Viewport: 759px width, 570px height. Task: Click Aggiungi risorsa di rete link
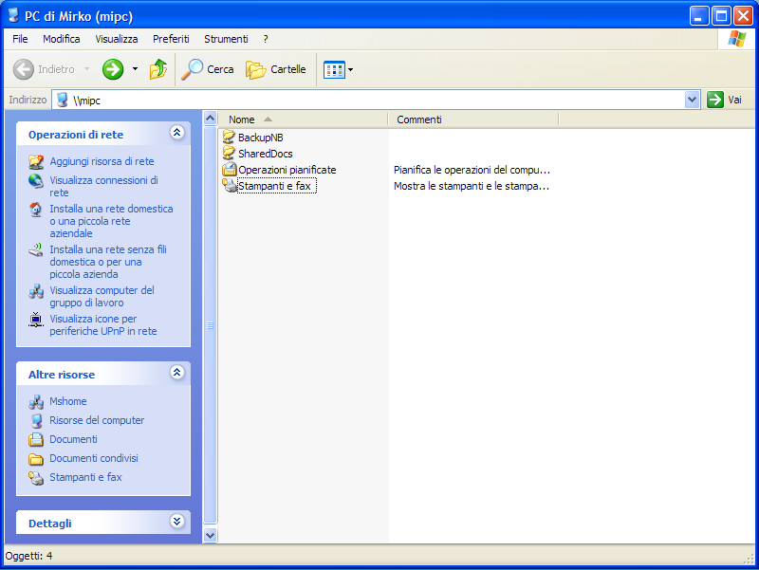(102, 161)
